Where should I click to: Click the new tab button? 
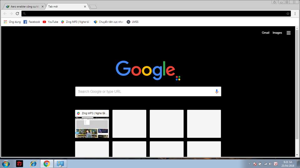[x=93, y=7]
